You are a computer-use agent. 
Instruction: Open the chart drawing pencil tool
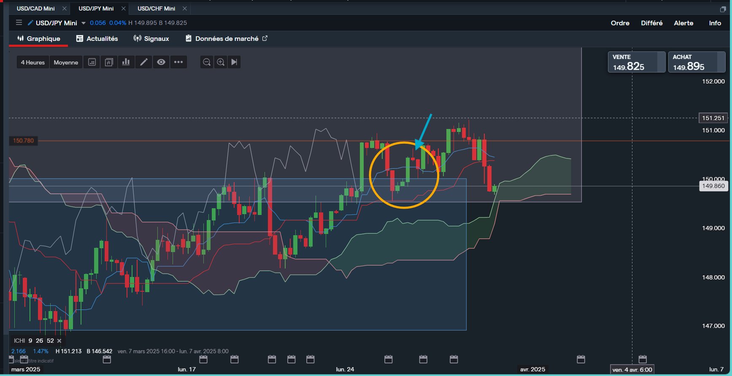[x=143, y=62]
